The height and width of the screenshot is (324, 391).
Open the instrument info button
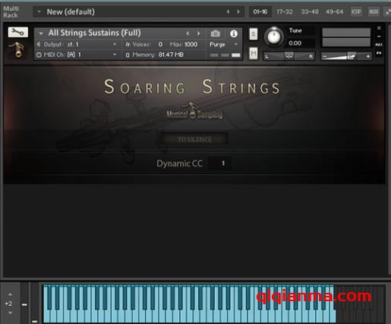pyautogui.click(x=234, y=33)
